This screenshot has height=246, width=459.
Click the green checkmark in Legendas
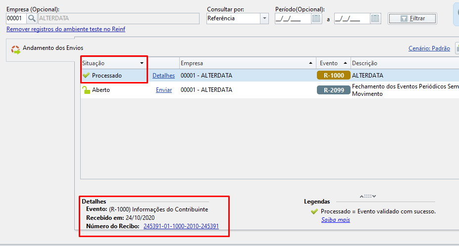(314, 211)
